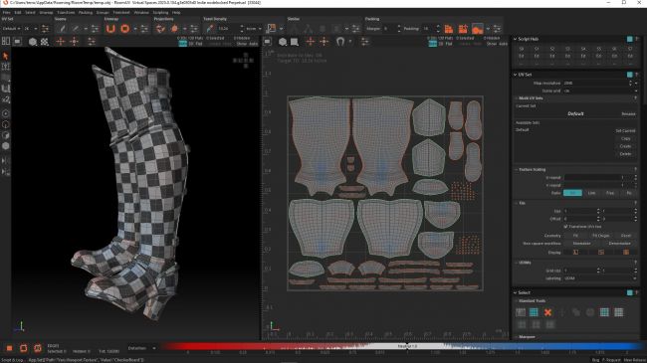Toggle the UV Set panel teal pin square
Screen dimensions: 647x363
coord(630,75)
